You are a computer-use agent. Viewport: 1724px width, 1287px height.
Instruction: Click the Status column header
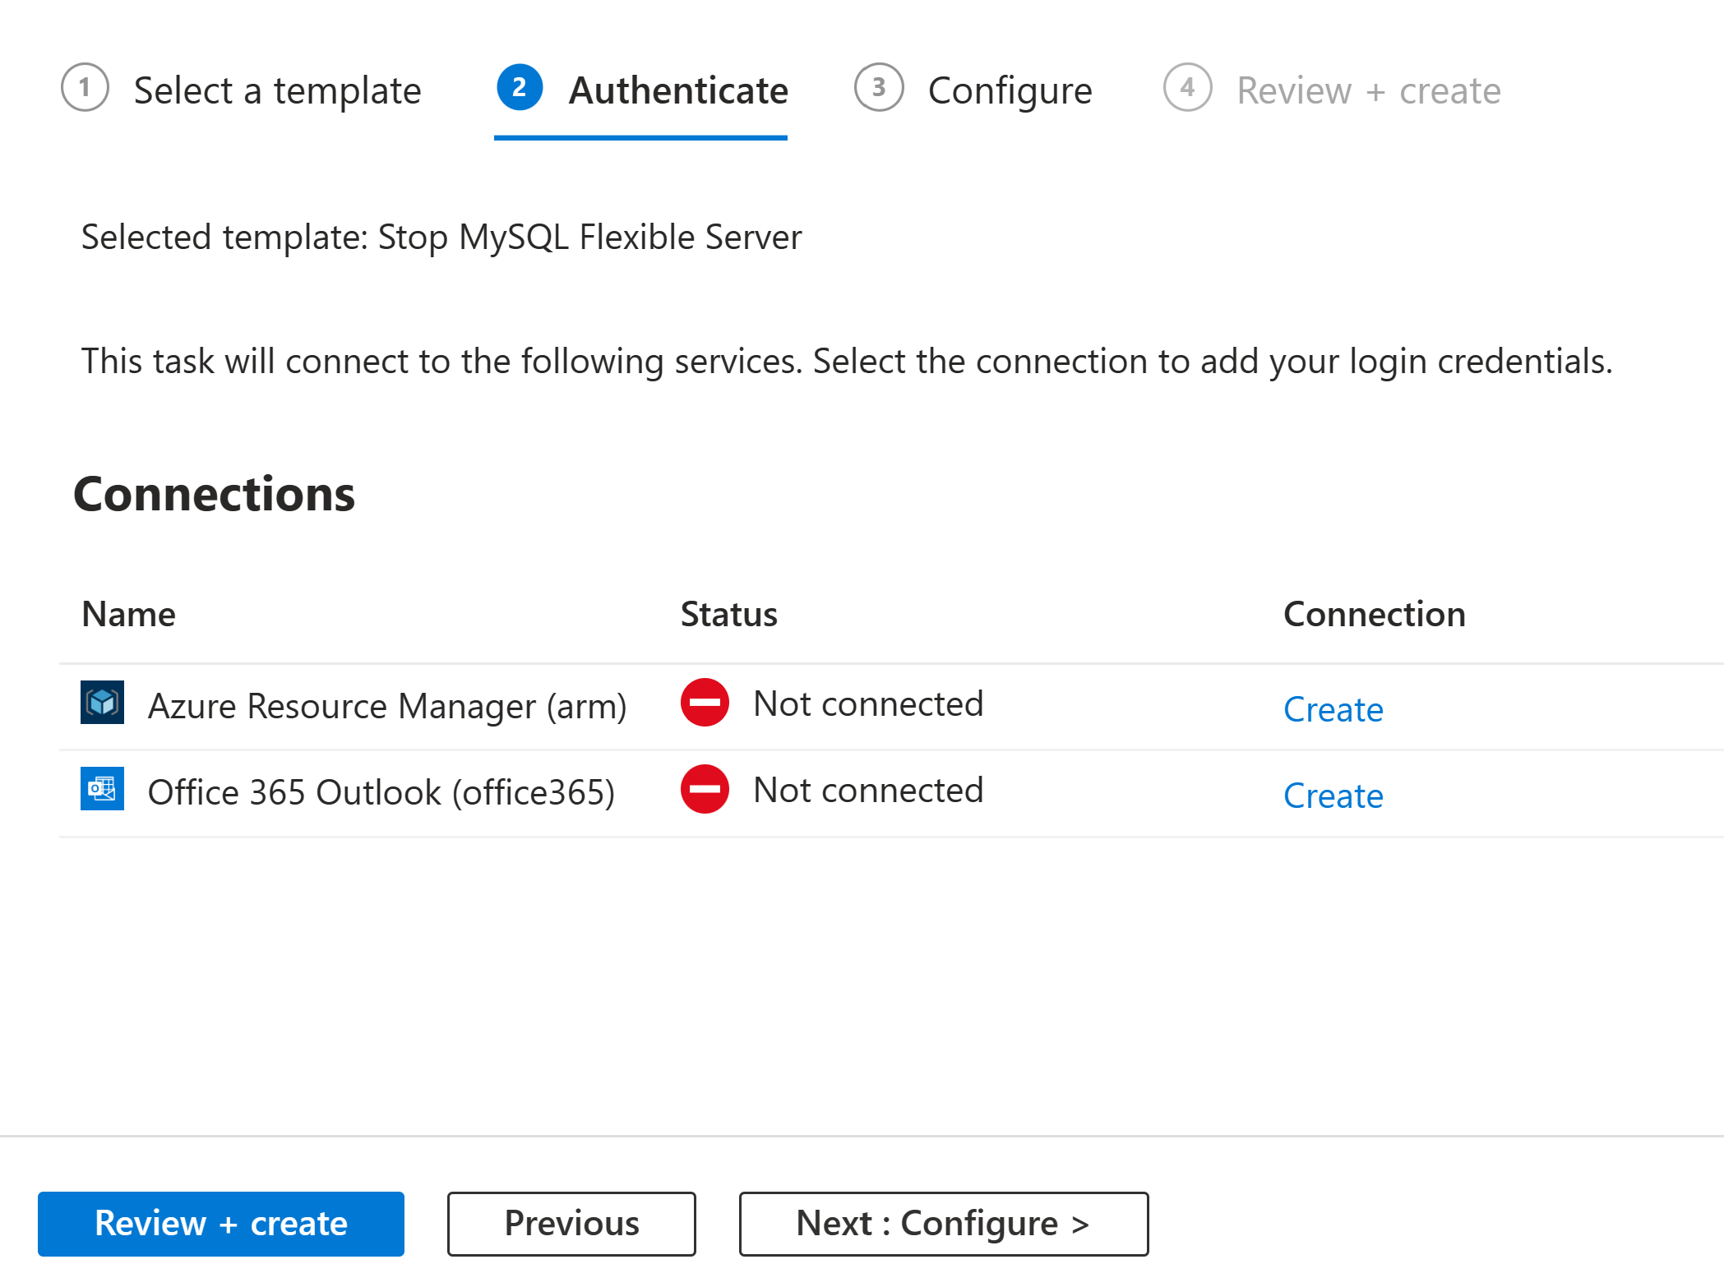728,614
